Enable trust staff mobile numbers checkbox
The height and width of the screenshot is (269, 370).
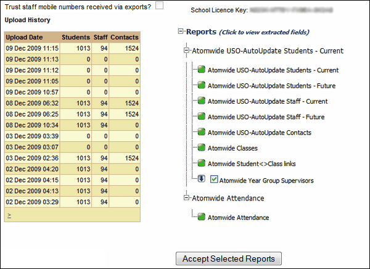(159, 5)
